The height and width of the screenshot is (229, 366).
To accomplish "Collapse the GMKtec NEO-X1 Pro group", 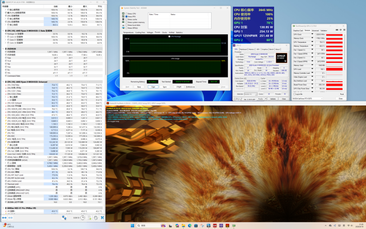I will tap(3, 208).
